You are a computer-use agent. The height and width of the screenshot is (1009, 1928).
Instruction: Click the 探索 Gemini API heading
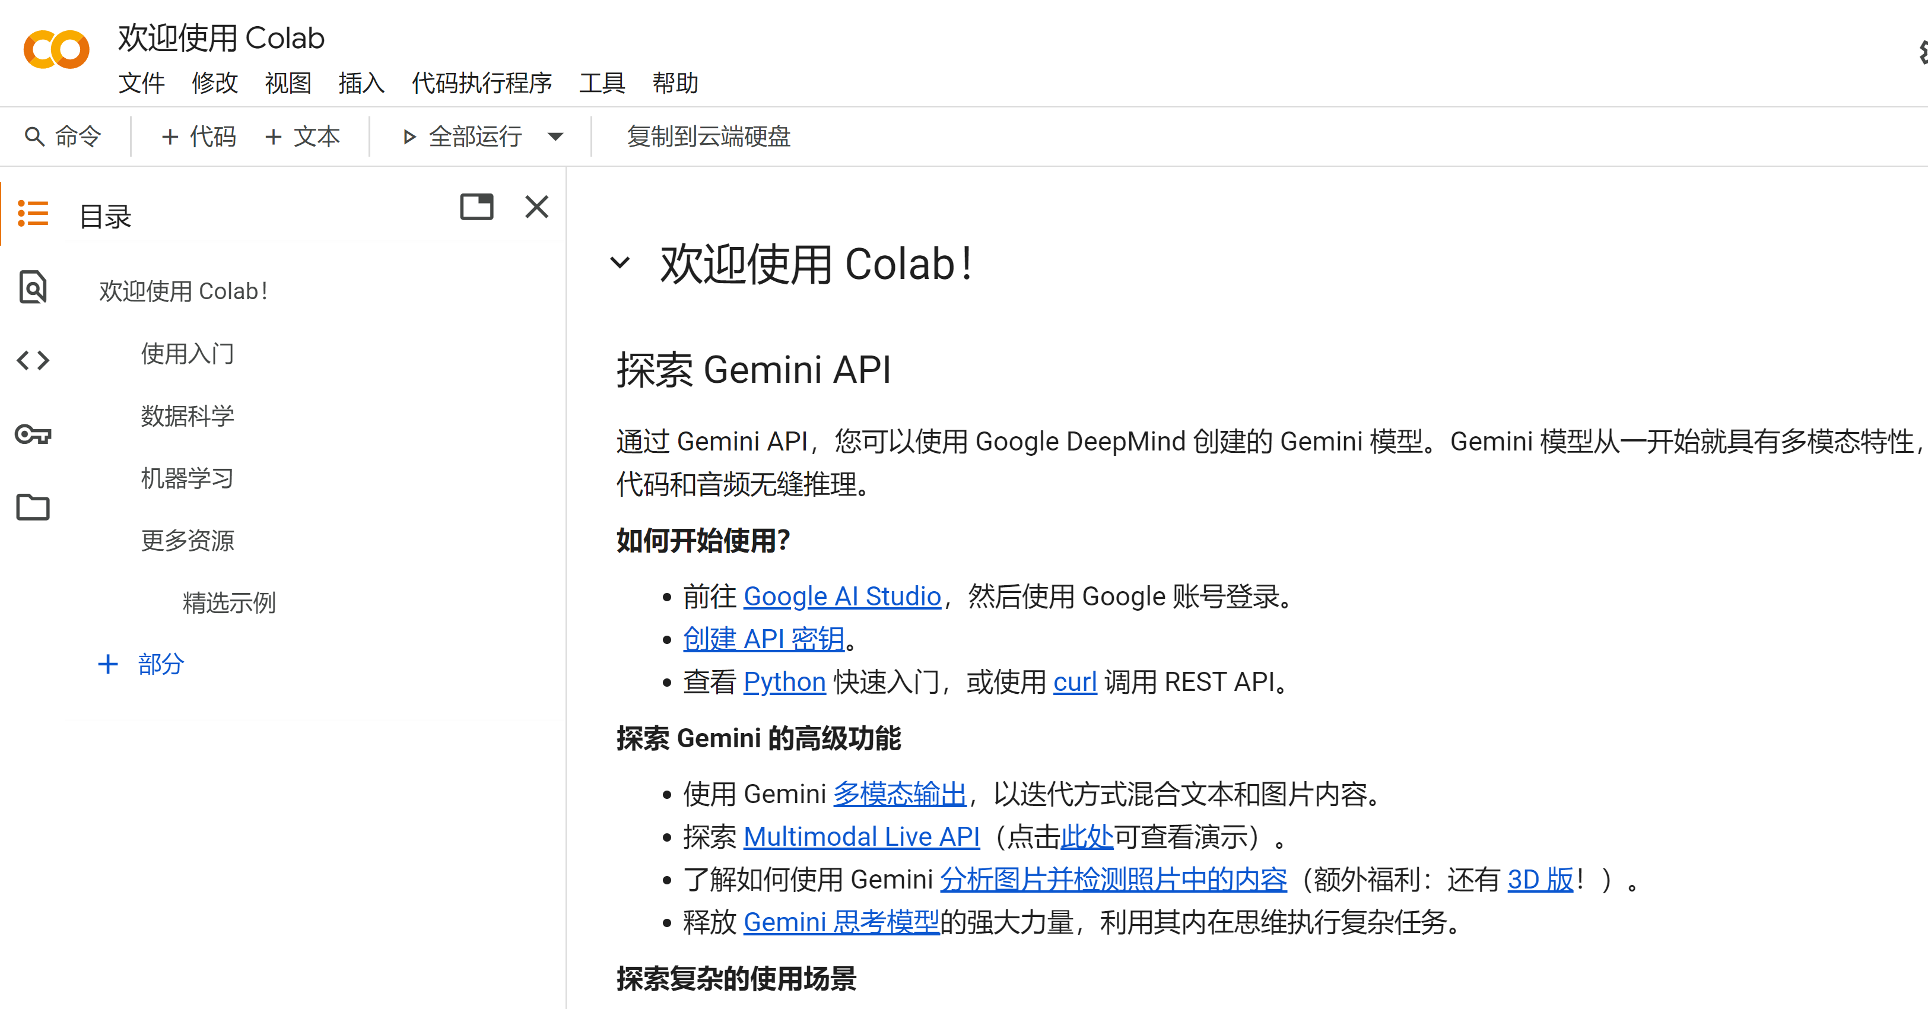pyautogui.click(x=754, y=370)
